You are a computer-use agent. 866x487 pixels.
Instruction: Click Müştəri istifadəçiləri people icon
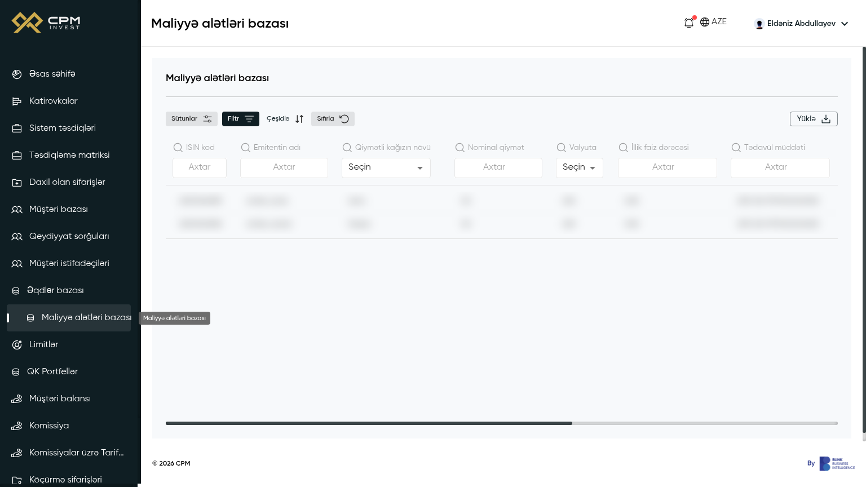coord(17,263)
